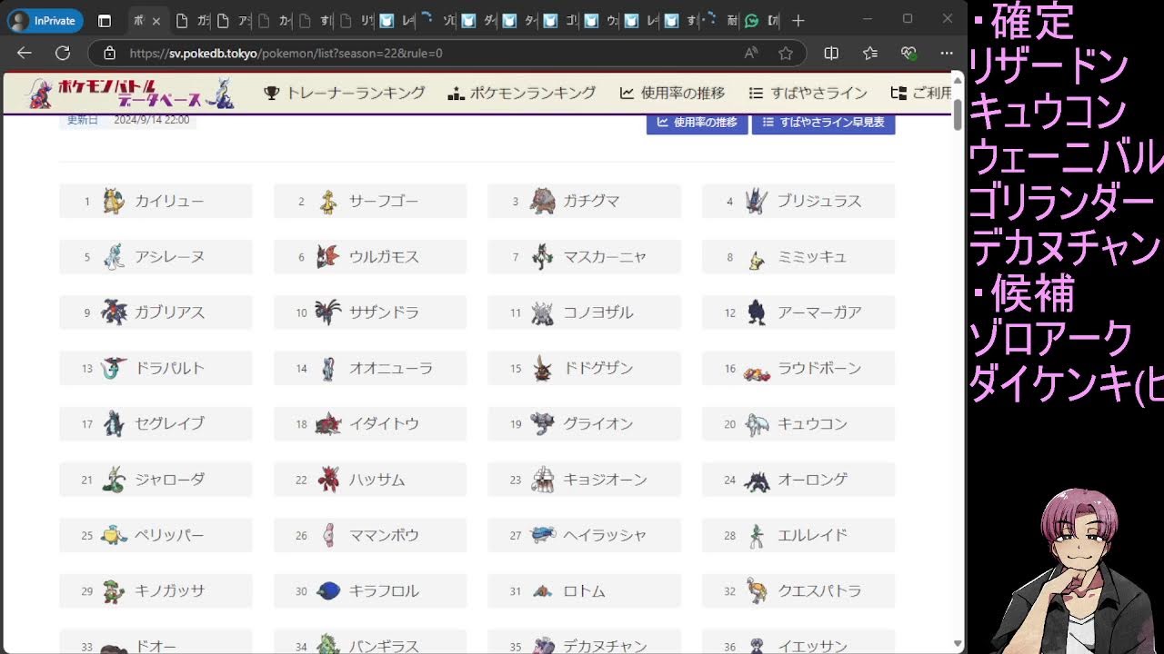The image size is (1164, 654).
Task: Open the favorites list icon
Action: pos(870,54)
